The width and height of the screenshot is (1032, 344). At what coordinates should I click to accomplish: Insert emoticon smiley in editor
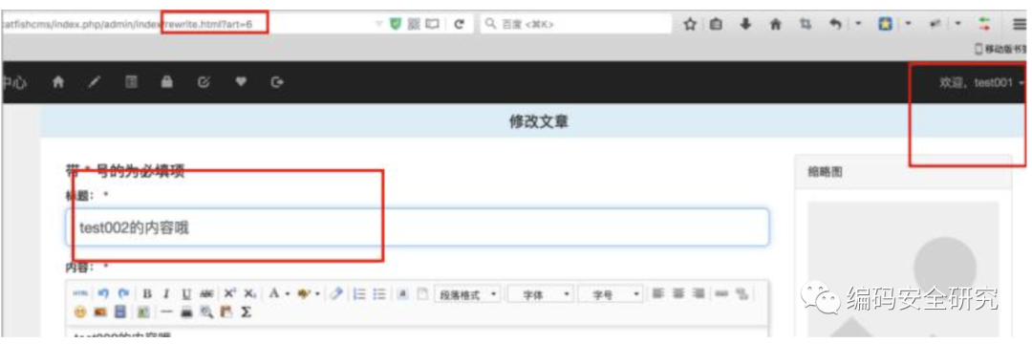[80, 312]
